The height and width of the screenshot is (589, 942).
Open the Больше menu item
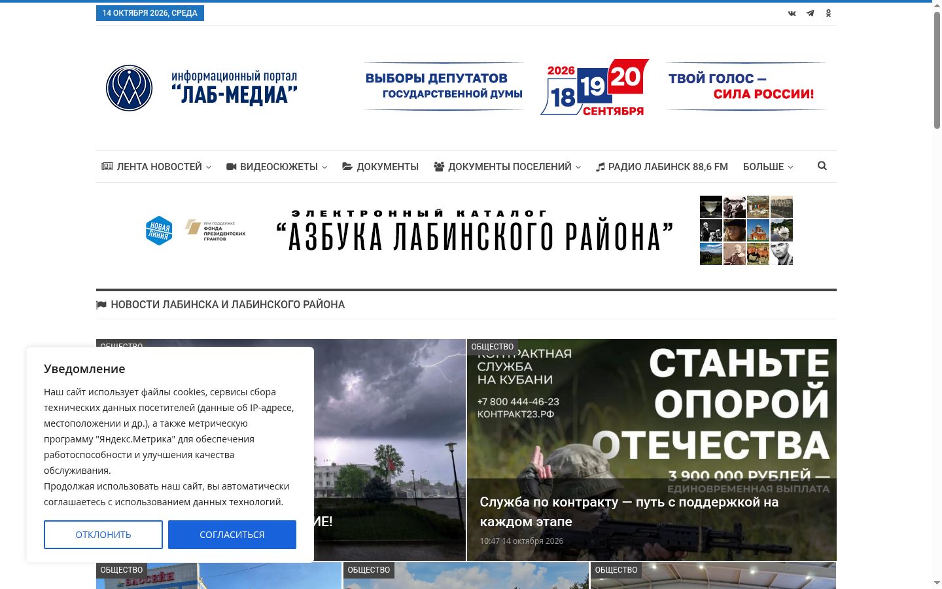[768, 167]
